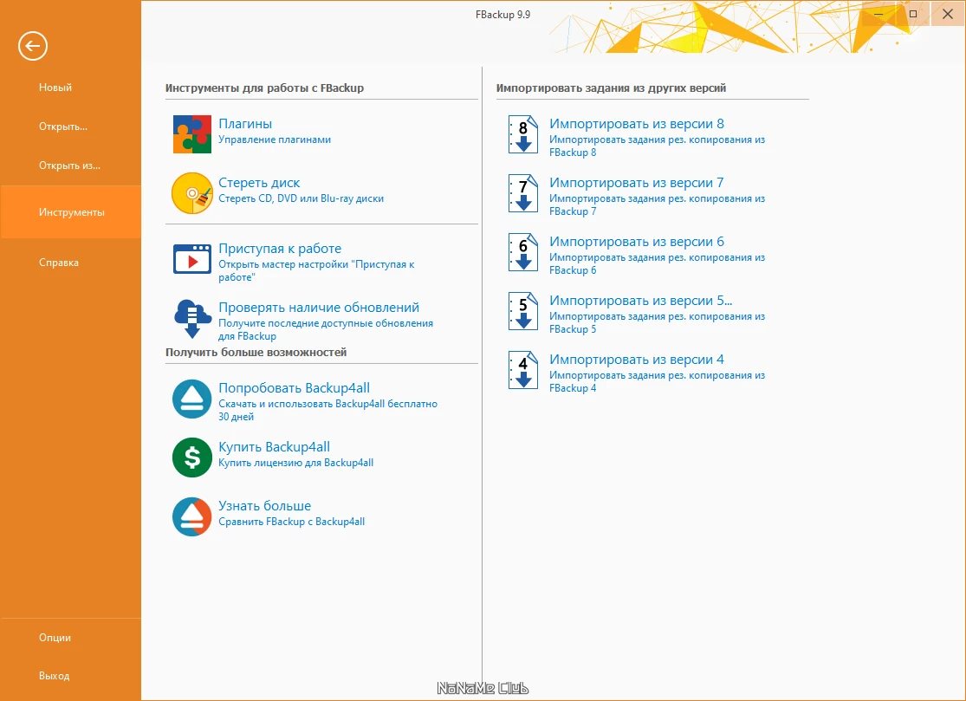Click the import version 6 icon
966x701 pixels.
[523, 252]
